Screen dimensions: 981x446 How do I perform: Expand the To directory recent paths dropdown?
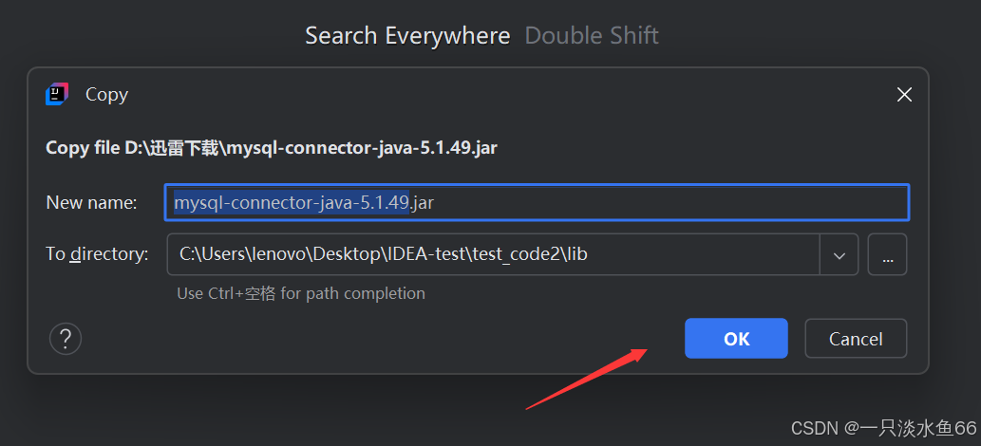point(839,254)
